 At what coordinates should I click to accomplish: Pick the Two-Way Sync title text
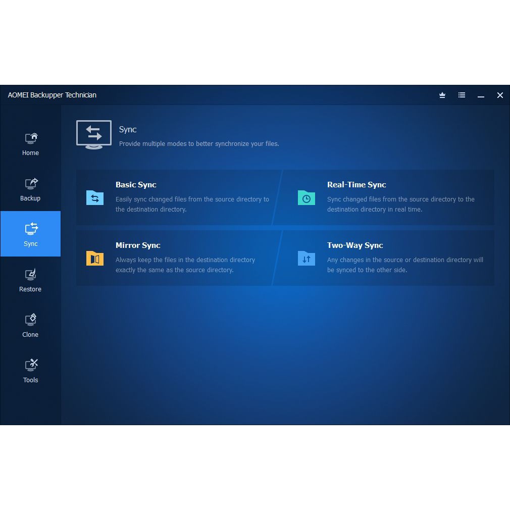tap(355, 245)
